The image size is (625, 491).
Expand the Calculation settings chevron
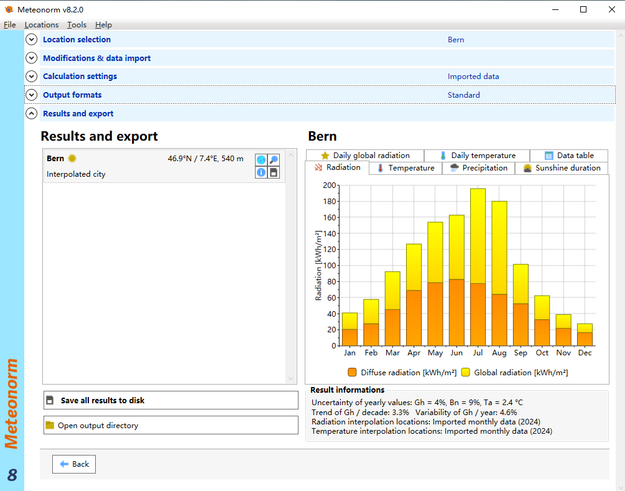click(x=32, y=76)
